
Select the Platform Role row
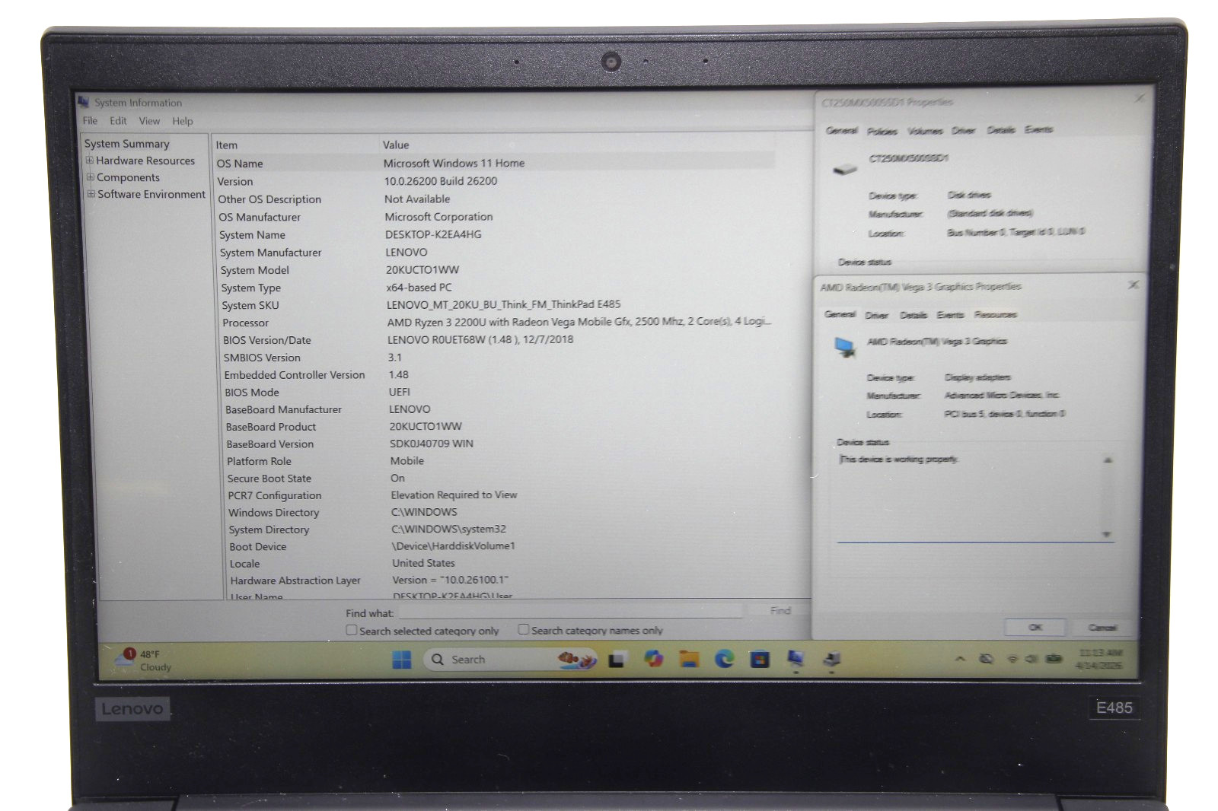(498, 461)
